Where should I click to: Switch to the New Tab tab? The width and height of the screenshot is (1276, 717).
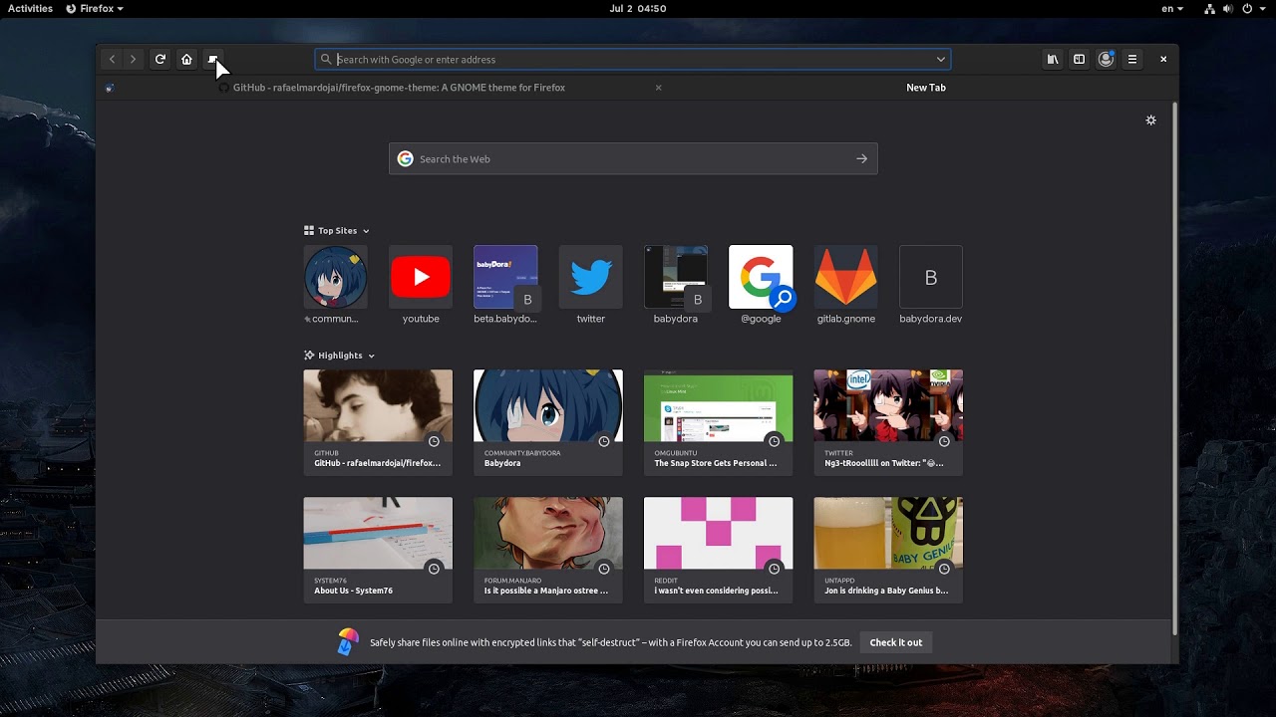pyautogui.click(x=925, y=88)
